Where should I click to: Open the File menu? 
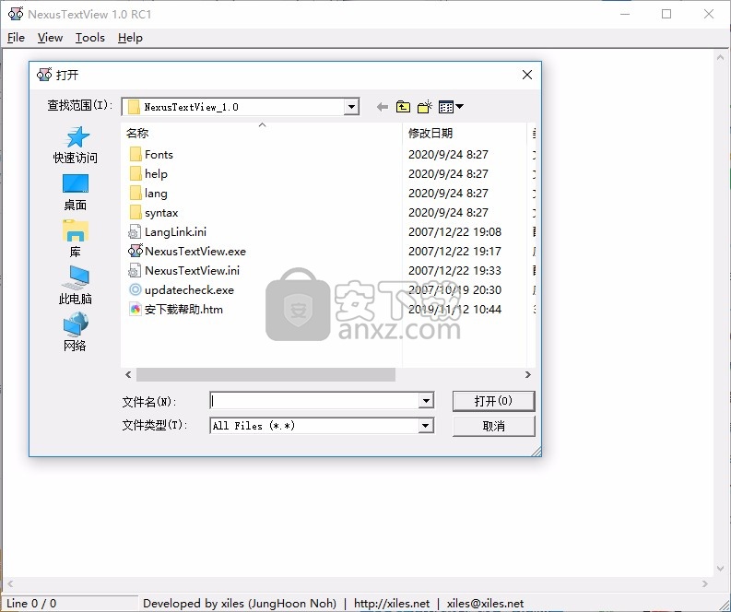[x=16, y=38]
